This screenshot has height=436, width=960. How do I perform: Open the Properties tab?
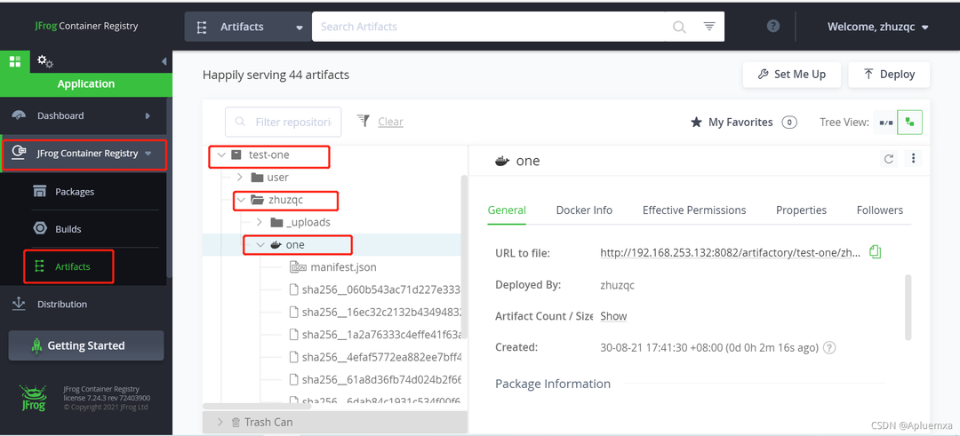click(801, 210)
